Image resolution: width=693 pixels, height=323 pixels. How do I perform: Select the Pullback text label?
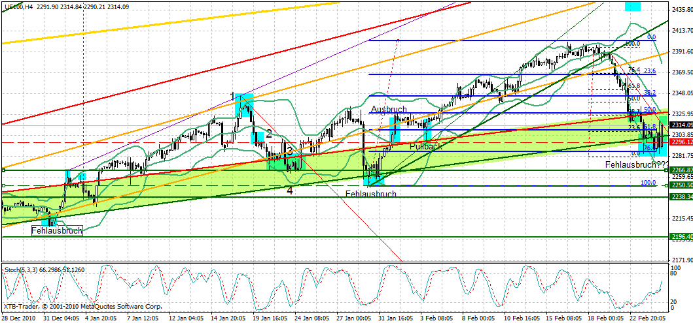pyautogui.click(x=425, y=146)
